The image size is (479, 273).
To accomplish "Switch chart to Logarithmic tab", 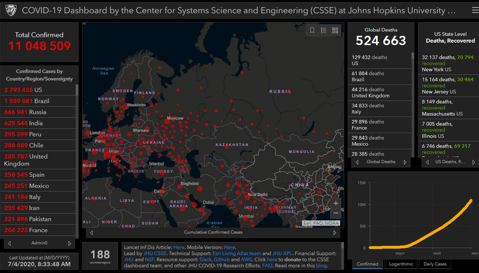I will (x=402, y=264).
